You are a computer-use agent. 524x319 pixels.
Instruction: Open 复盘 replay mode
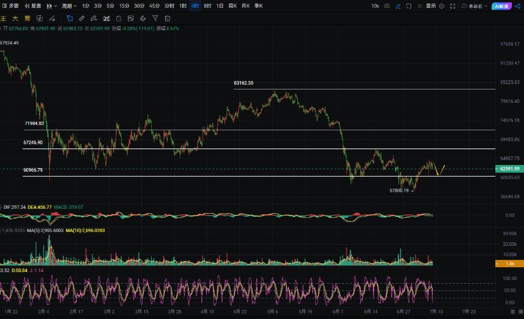[x=33, y=6]
